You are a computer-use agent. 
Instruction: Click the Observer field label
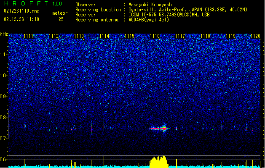(86, 5)
